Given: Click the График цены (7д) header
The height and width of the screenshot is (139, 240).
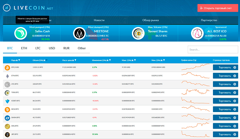Looking at the screenshot, I should click(189, 60).
